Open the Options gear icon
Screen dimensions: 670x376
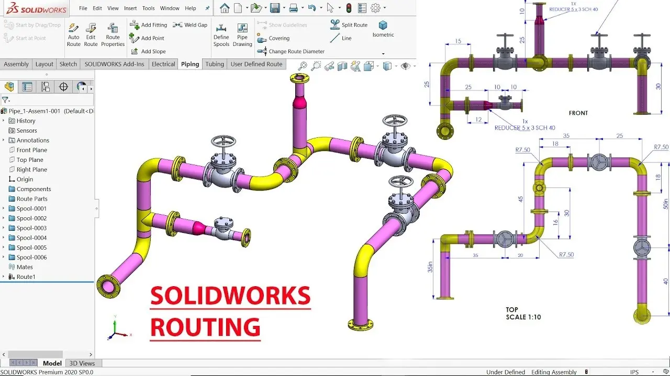[375, 8]
